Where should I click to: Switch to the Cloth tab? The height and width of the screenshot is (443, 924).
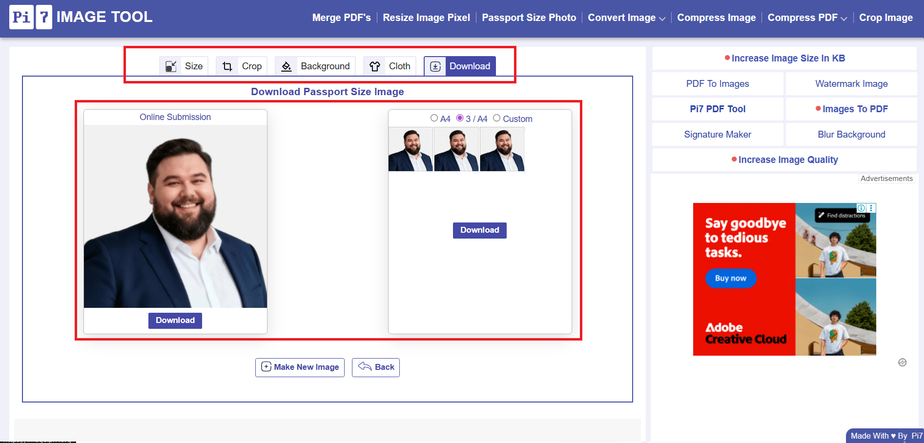(390, 66)
